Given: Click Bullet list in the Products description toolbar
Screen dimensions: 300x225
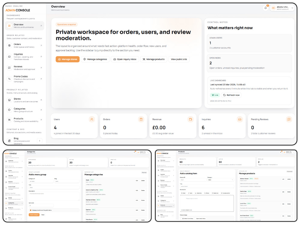Looking at the screenshot, I should (x=215, y=193).
